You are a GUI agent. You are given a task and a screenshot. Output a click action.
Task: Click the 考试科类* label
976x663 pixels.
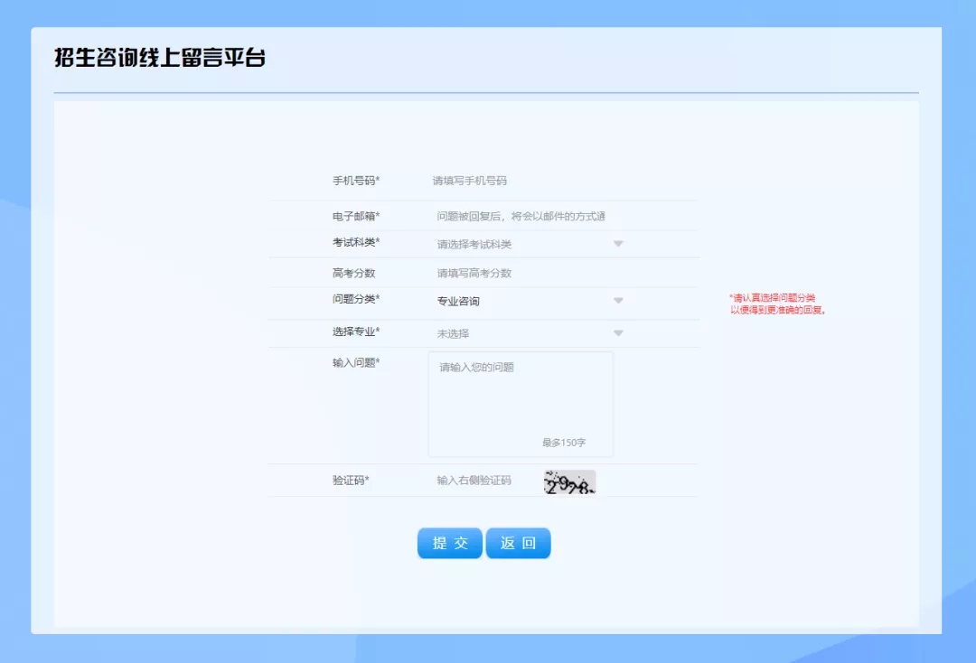click(x=356, y=243)
